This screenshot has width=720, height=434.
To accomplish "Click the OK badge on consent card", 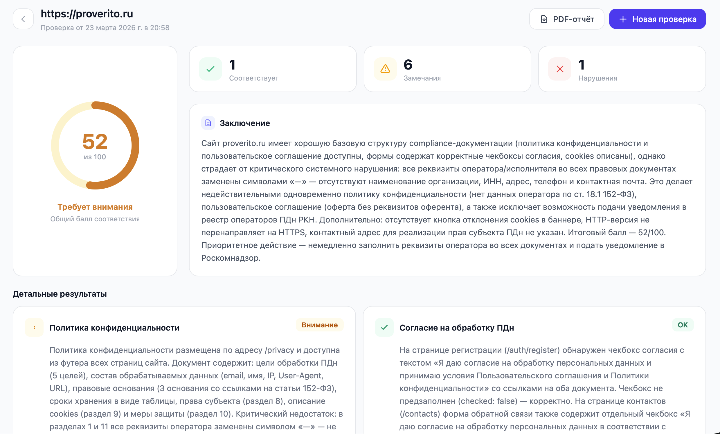I will (x=683, y=324).
